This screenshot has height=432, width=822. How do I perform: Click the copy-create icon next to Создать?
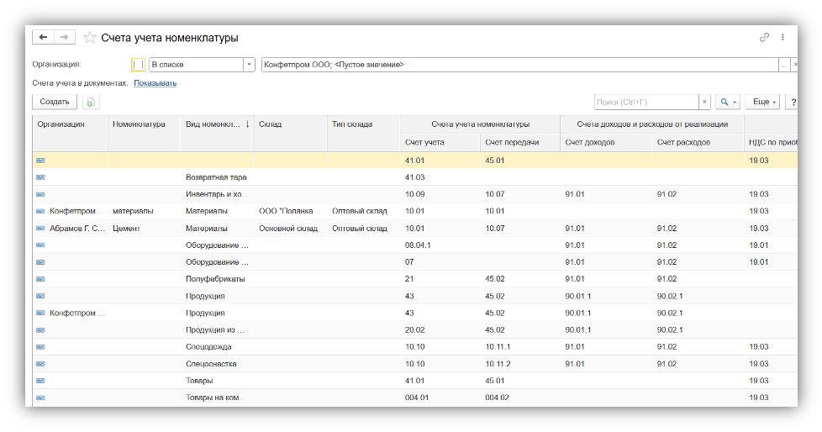(x=90, y=102)
